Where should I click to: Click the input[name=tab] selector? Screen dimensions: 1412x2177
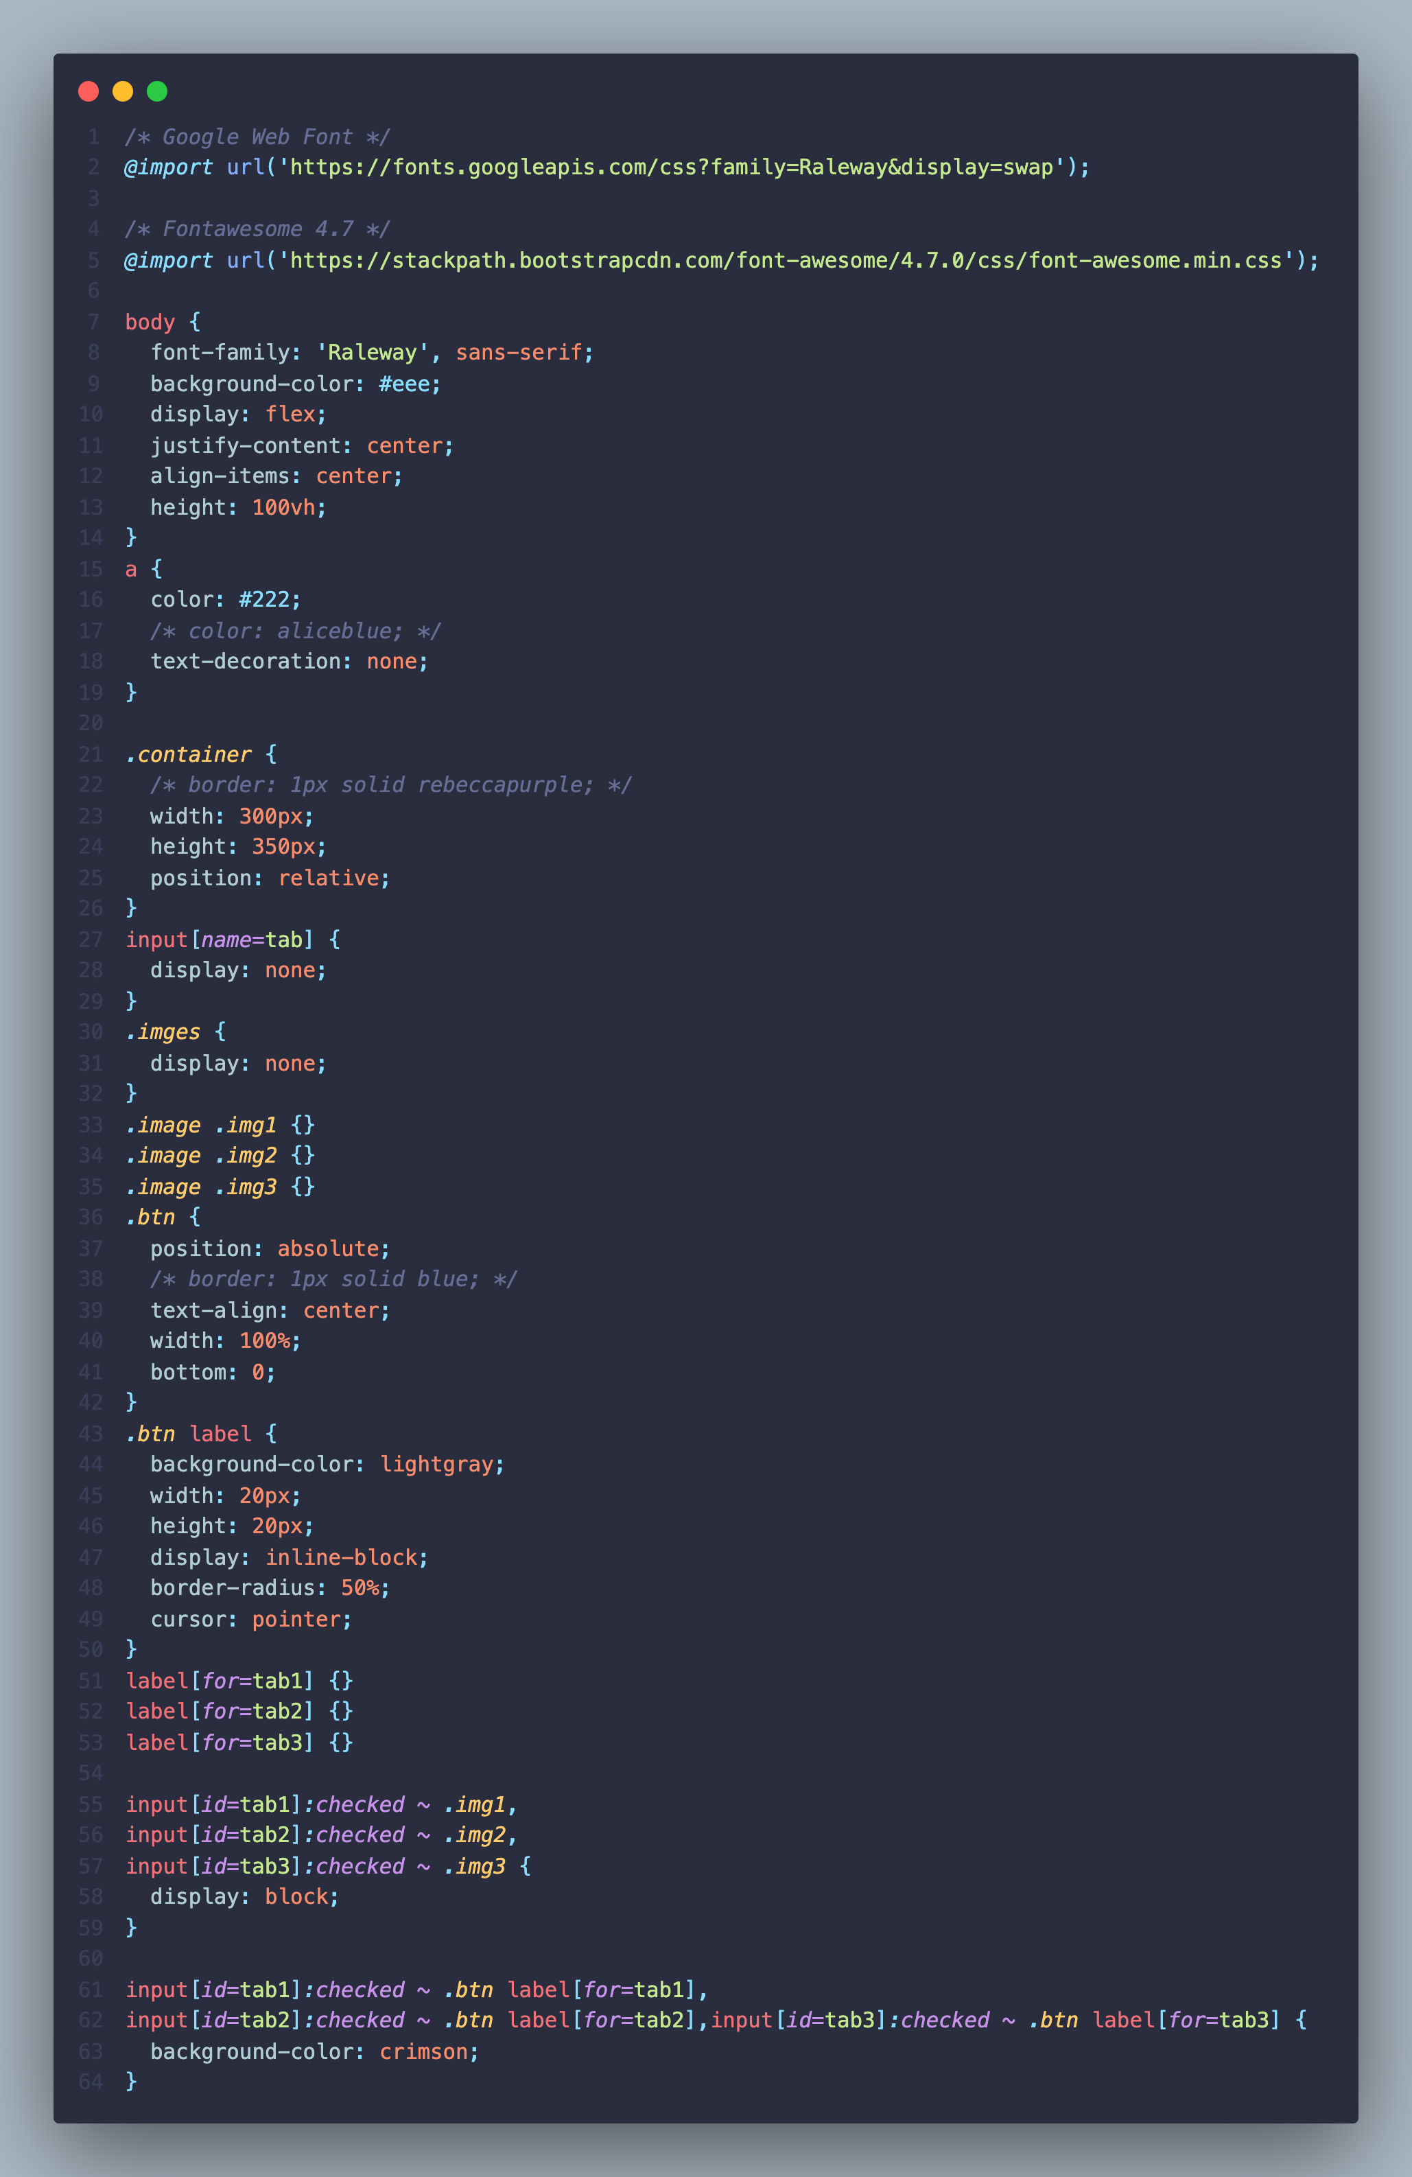coord(220,940)
